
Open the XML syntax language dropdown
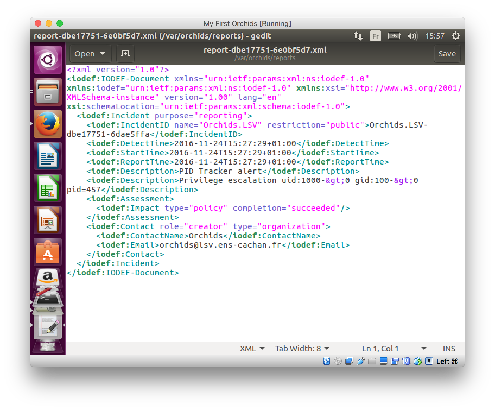[x=252, y=349]
